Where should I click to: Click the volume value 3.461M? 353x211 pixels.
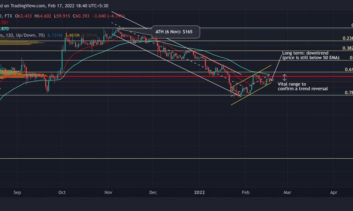pyautogui.click(x=72, y=36)
